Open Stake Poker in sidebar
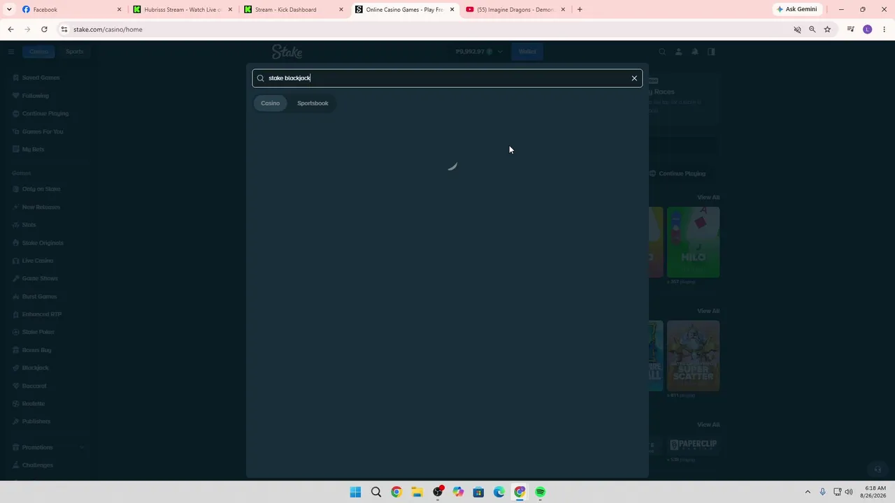Image resolution: width=895 pixels, height=503 pixels. point(38,333)
